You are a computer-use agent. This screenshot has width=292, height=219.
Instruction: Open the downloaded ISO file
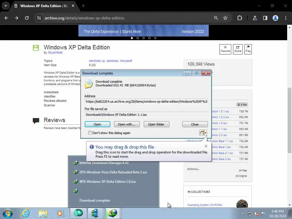click(98, 124)
